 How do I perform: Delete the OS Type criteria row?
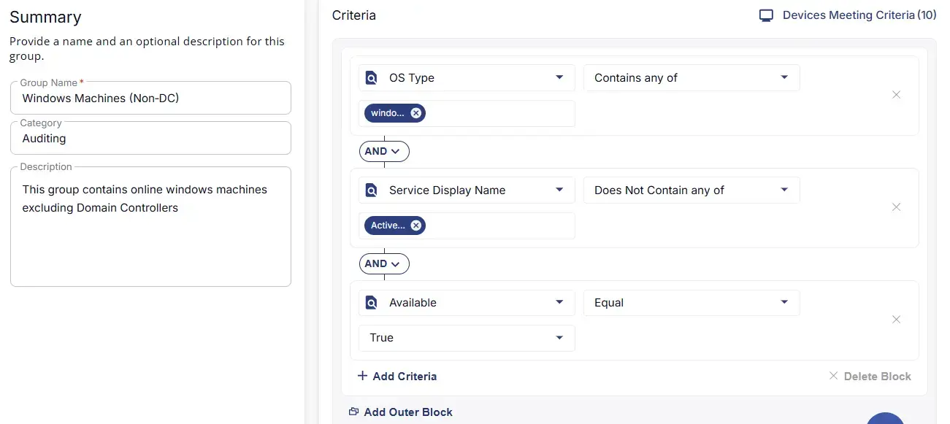[896, 95]
